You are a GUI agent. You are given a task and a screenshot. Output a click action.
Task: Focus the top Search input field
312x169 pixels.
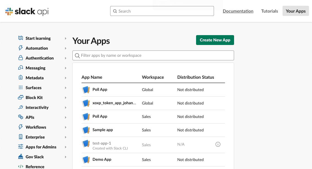click(162, 11)
